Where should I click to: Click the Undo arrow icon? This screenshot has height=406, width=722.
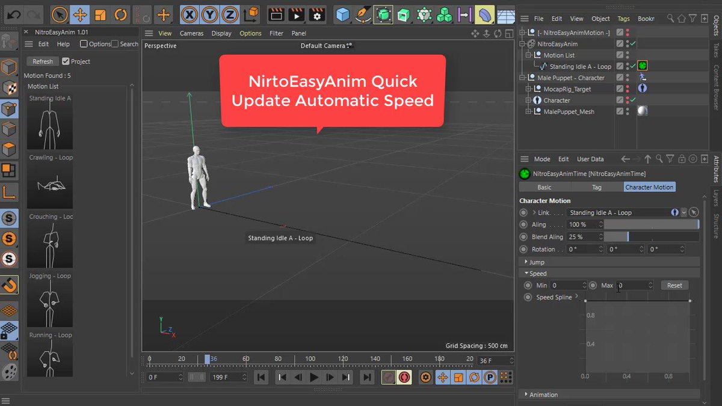click(14, 14)
